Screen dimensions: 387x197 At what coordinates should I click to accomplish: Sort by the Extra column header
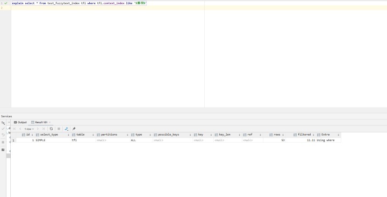(328, 135)
